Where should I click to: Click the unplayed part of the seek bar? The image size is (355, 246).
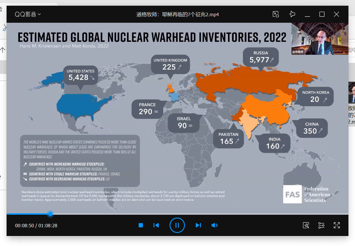[199, 214]
